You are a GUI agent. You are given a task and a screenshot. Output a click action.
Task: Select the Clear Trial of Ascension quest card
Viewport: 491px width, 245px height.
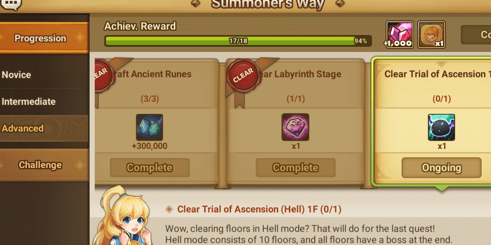pyautogui.click(x=433, y=122)
